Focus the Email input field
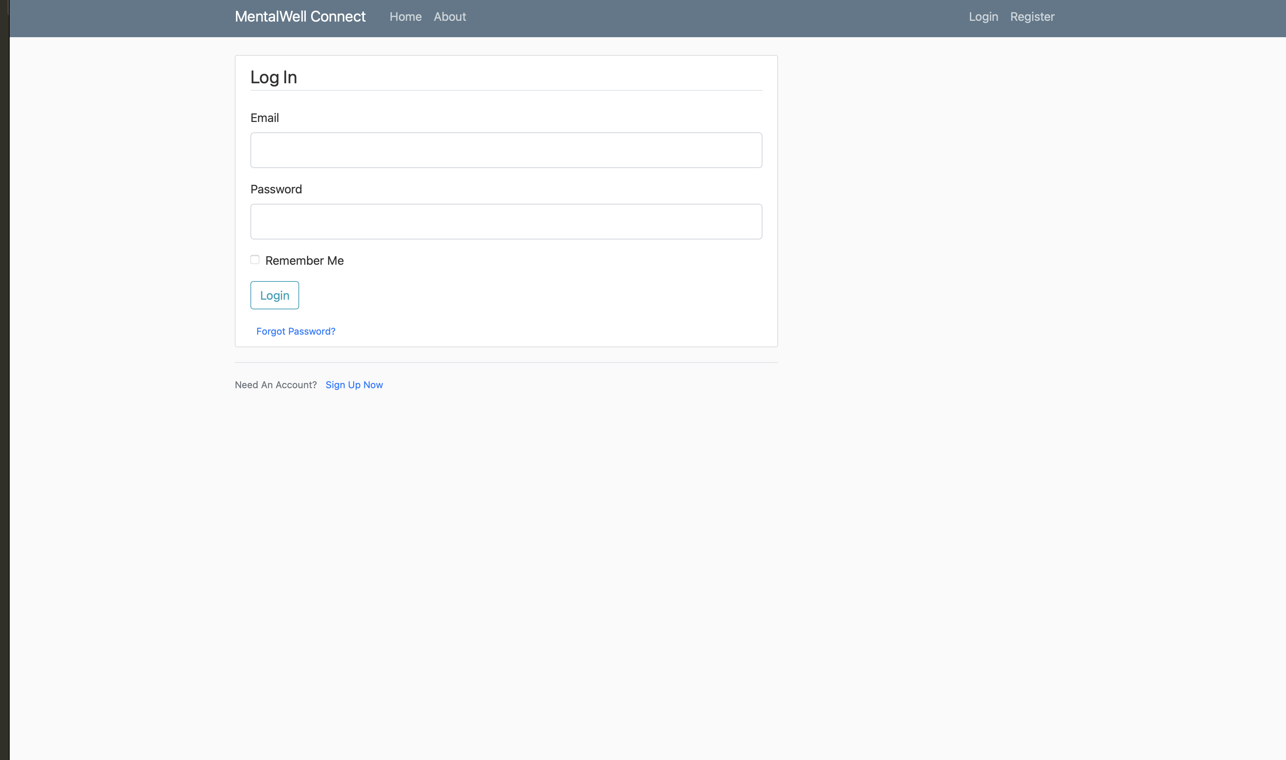 pos(506,150)
